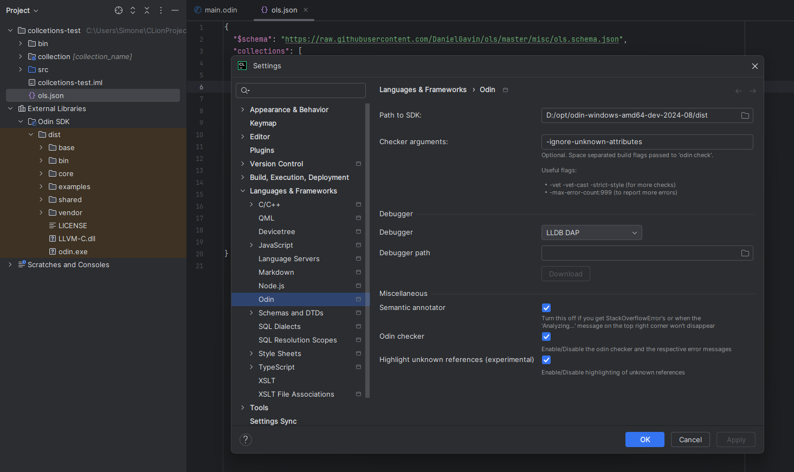
Task: Open Project panel options three-dot menu
Action: [161, 10]
